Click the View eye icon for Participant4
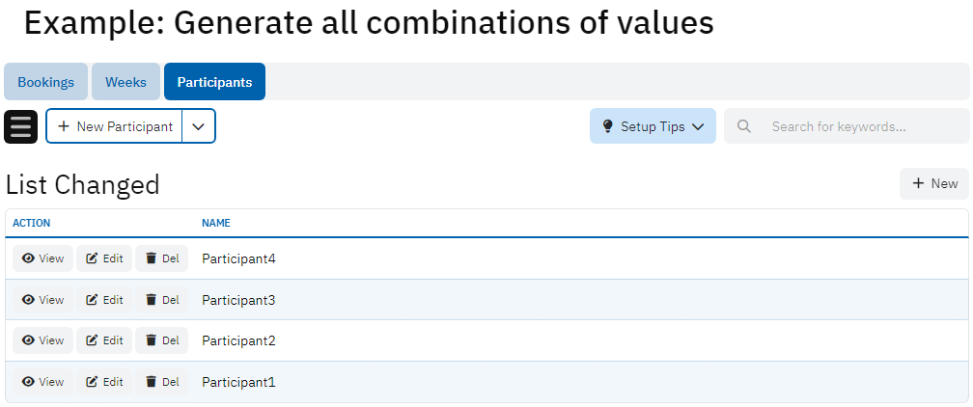This screenshot has width=973, height=407. (29, 258)
